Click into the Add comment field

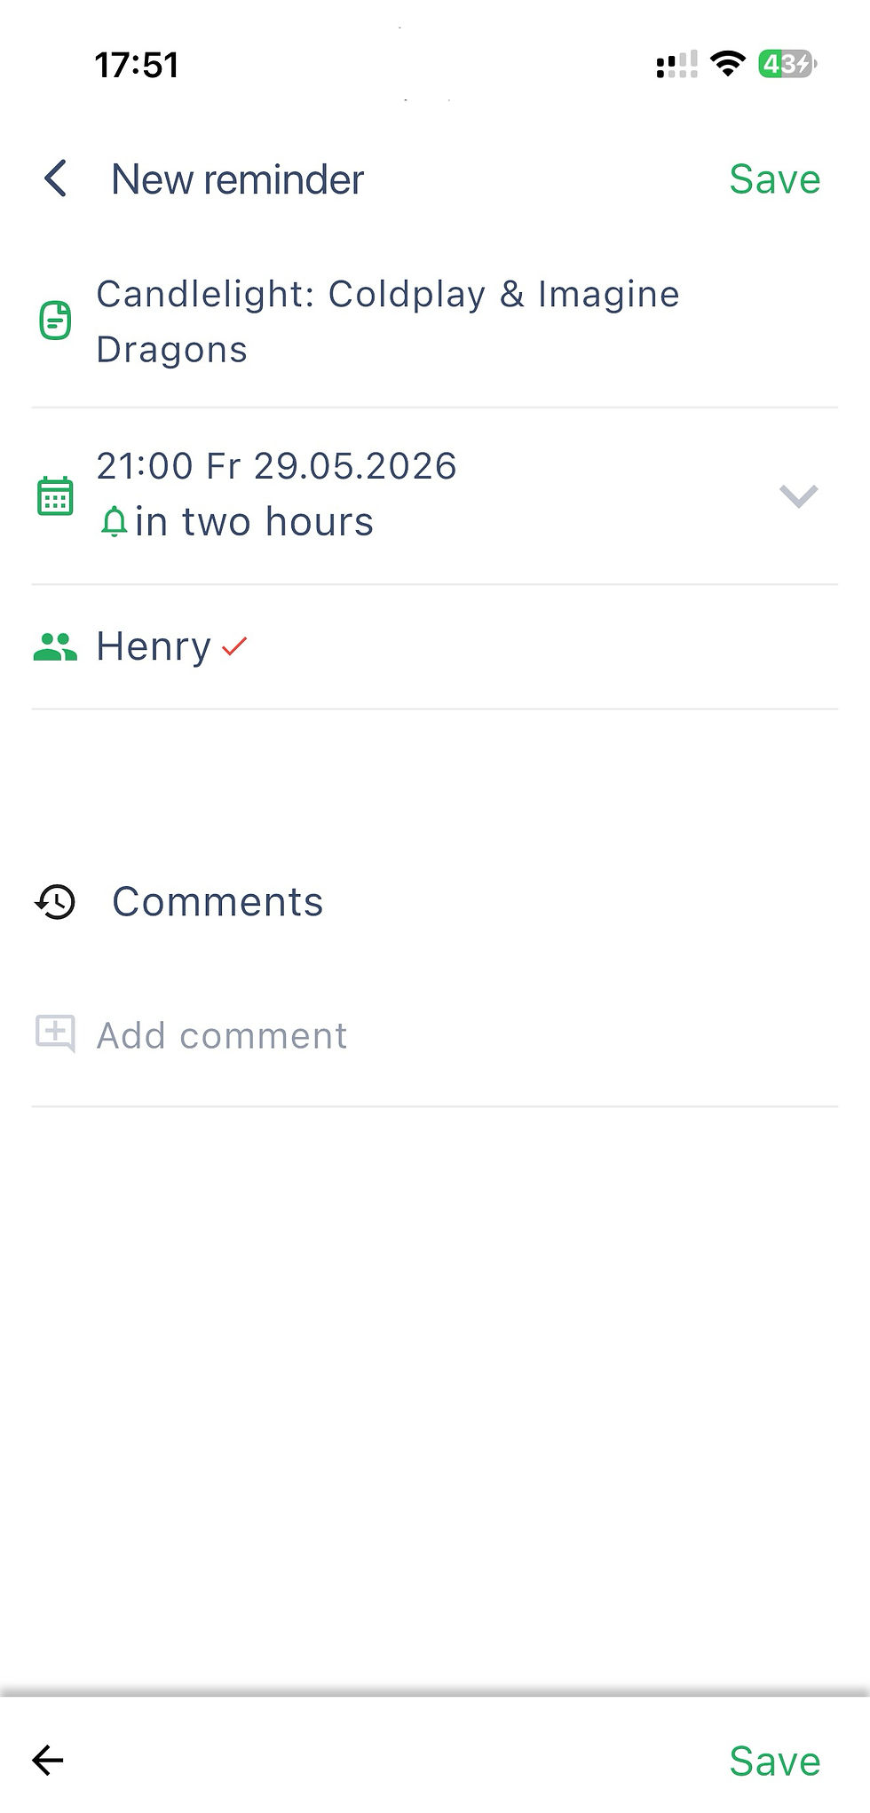pos(435,1035)
